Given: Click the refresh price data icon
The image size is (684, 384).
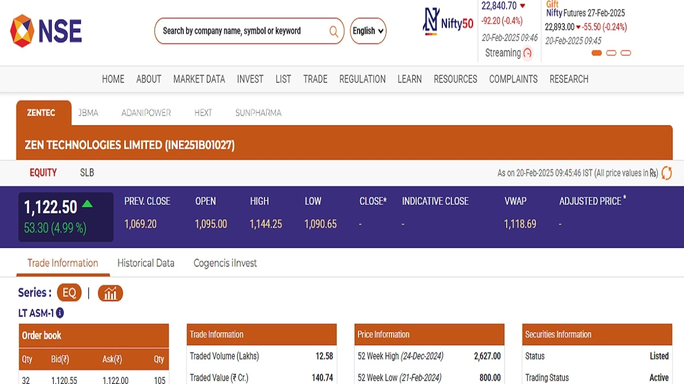Looking at the screenshot, I should [666, 173].
